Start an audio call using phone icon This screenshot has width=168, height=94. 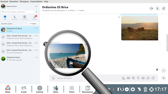click(157, 8)
